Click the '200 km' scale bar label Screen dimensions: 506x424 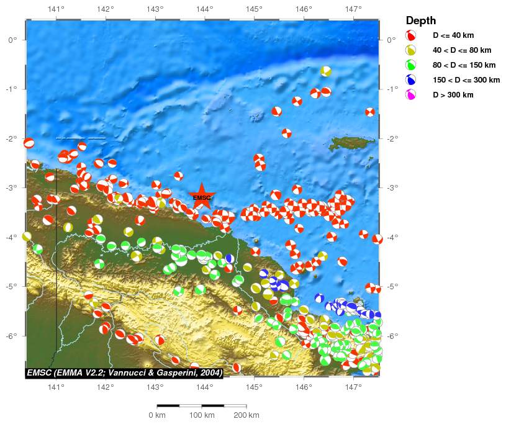click(x=247, y=415)
